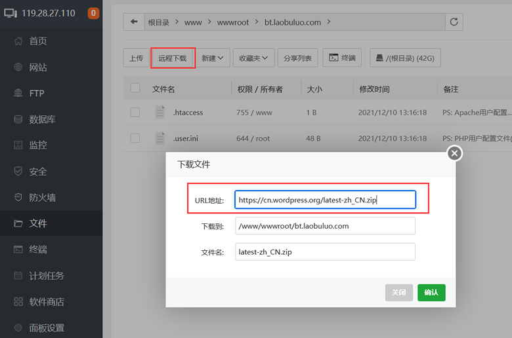
Task: Click the 755 / www permission cell
Action: click(x=254, y=113)
